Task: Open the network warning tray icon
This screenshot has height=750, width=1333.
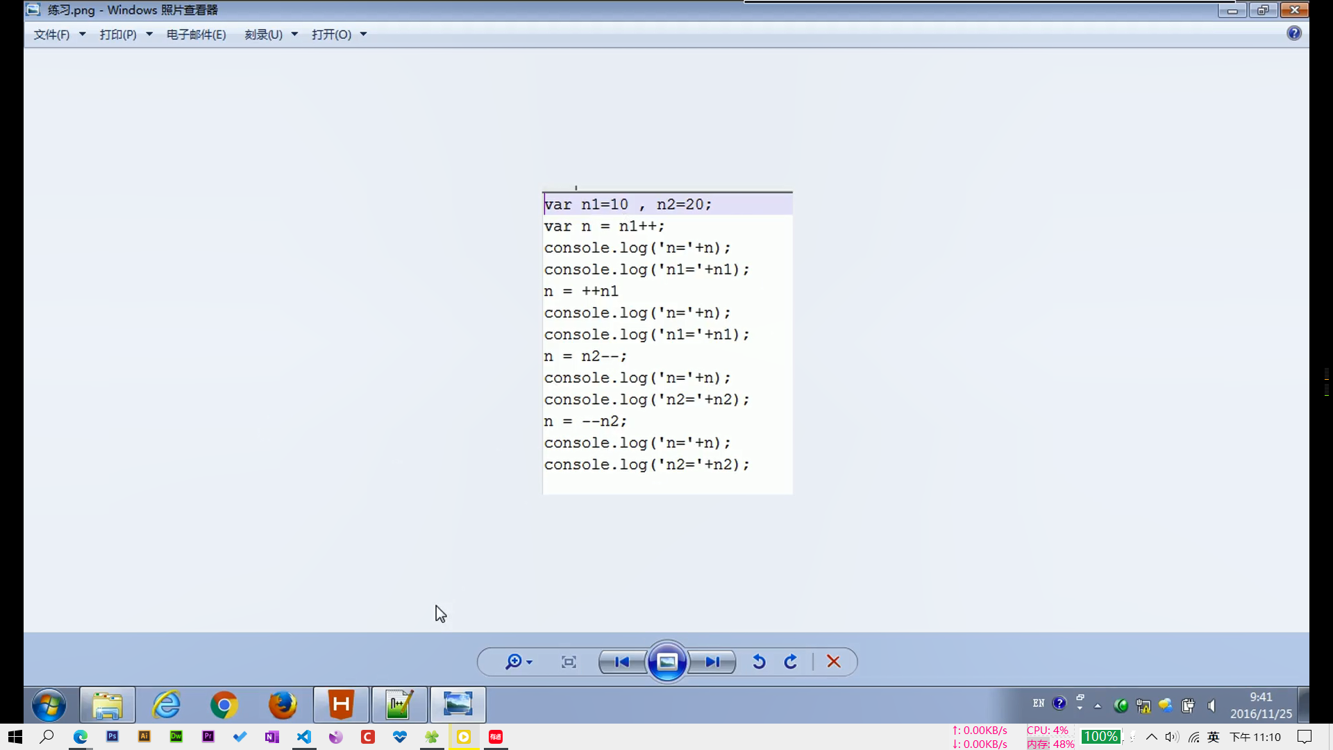Action: (1143, 706)
